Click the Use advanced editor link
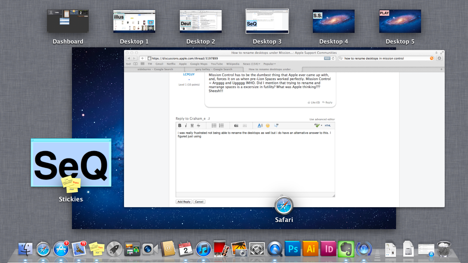The height and width of the screenshot is (263, 468). (x=322, y=120)
